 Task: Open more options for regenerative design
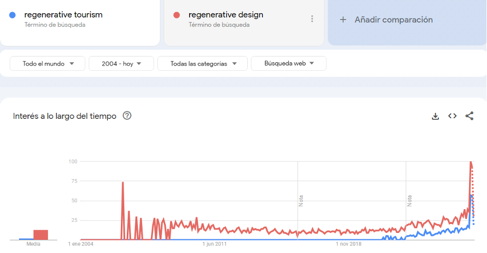pos(312,19)
